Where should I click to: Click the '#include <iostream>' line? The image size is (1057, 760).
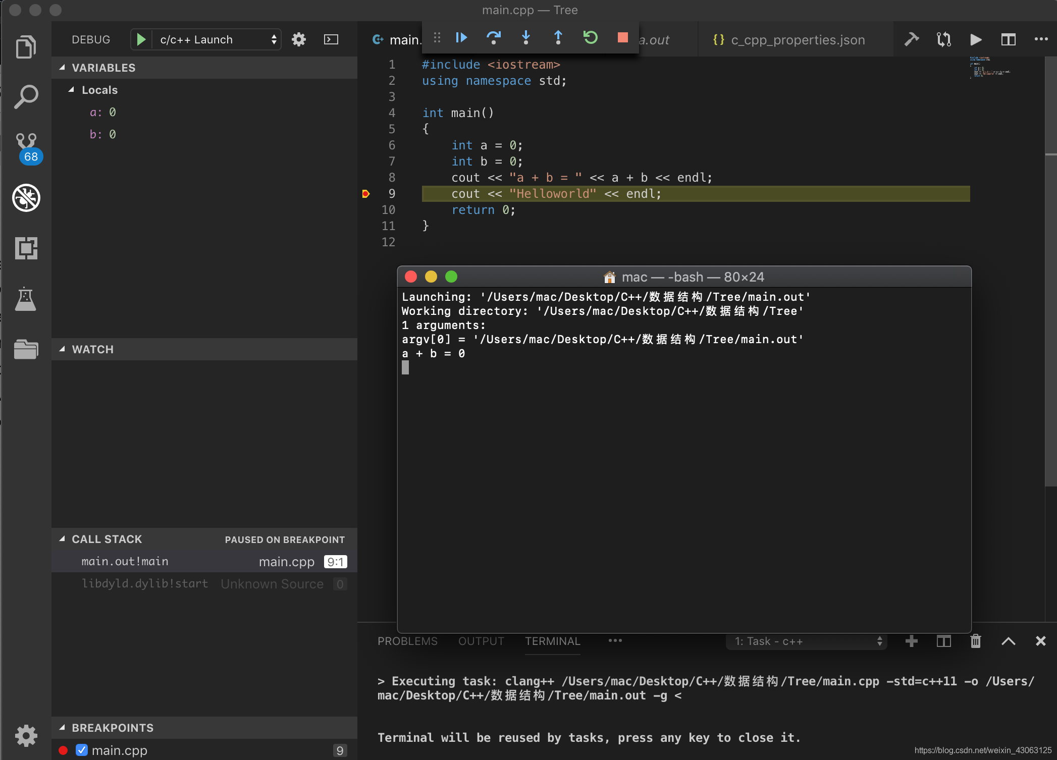tap(491, 65)
